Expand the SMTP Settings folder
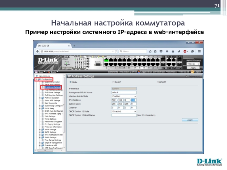Image resolution: width=227 pixels, height=170 pixels. [x=40, y=132]
